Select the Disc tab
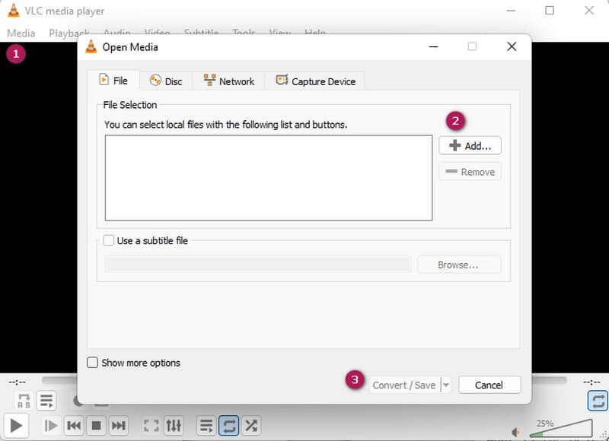 (x=166, y=81)
